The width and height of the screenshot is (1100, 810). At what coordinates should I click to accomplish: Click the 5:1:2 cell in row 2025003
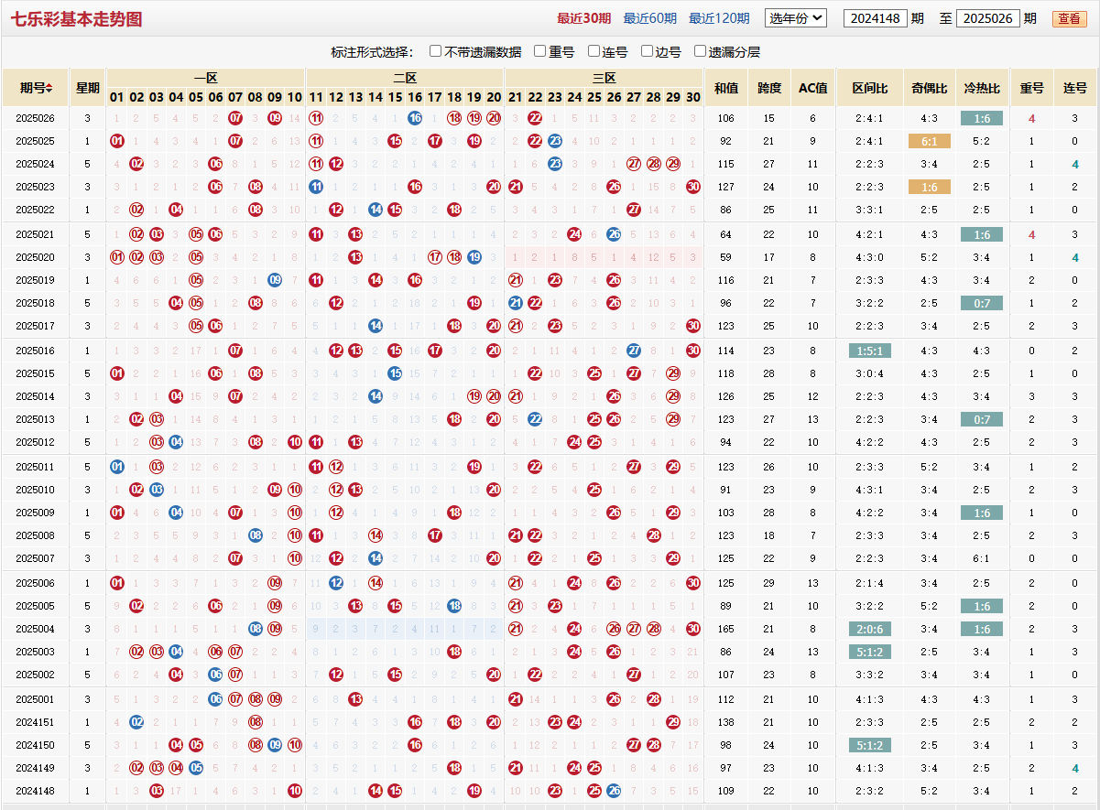point(869,652)
